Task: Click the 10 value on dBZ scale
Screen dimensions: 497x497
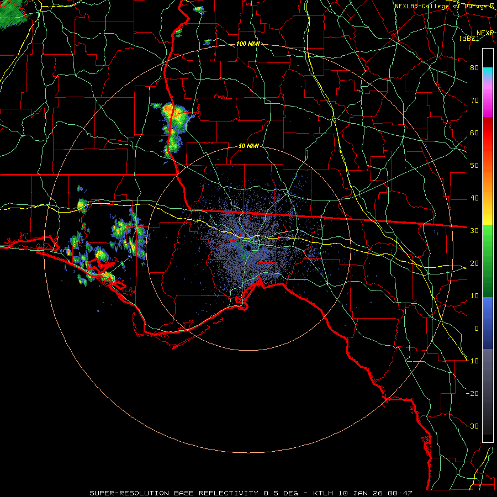Action: (x=474, y=296)
